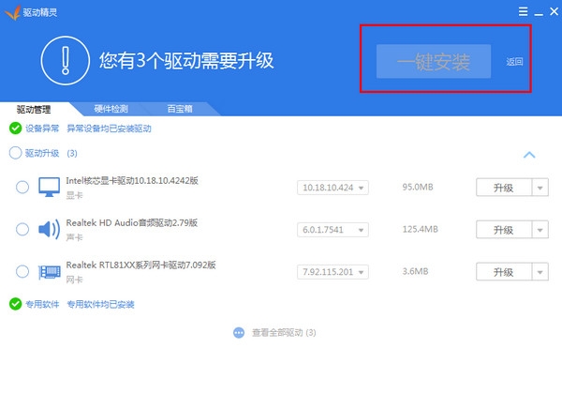Screen dimensions: 562x394
Task: Click the 一键安装 button
Action: [433, 62]
